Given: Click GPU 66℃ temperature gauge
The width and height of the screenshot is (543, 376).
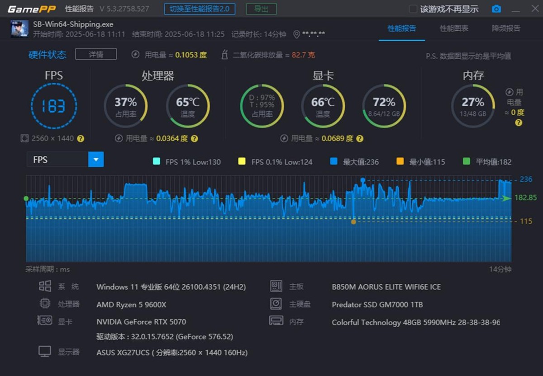Looking at the screenshot, I should pos(323,106).
